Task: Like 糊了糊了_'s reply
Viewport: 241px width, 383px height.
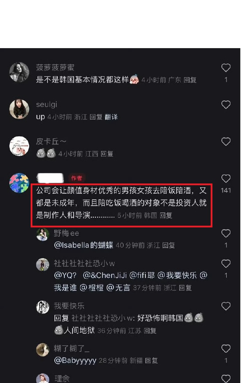Action: [226, 348]
